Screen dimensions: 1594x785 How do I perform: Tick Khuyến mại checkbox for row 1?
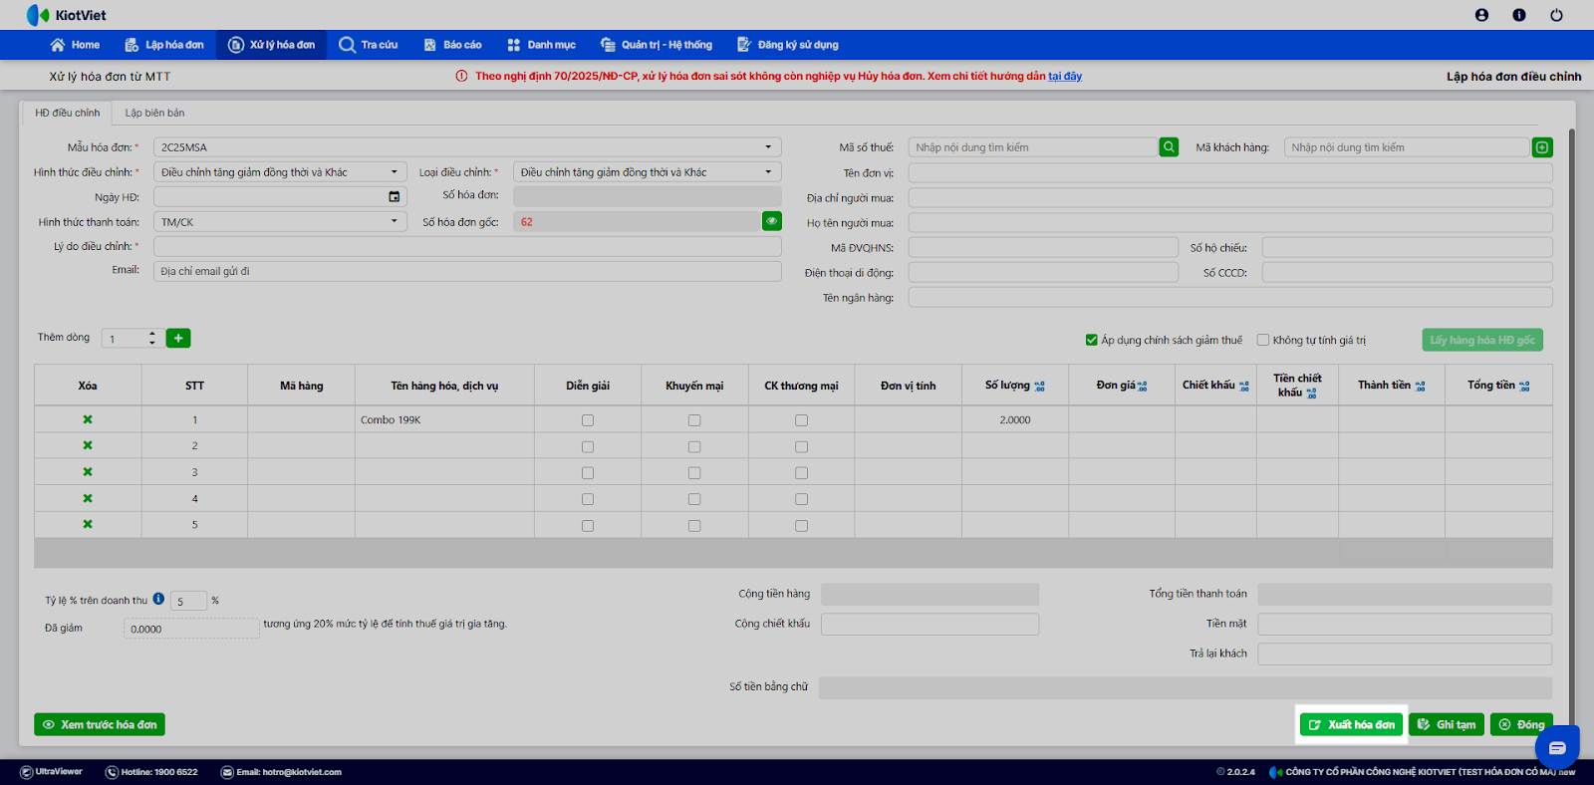pos(694,420)
